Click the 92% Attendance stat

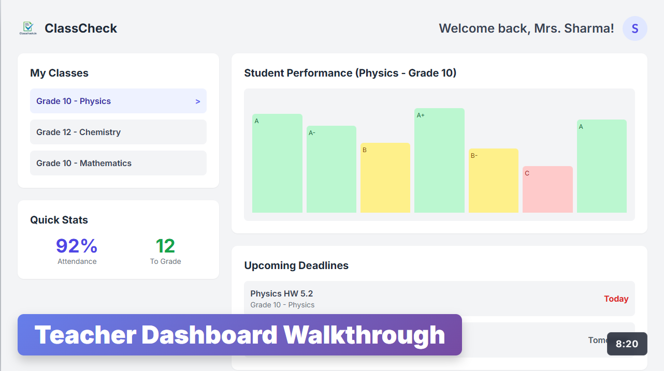pos(77,250)
